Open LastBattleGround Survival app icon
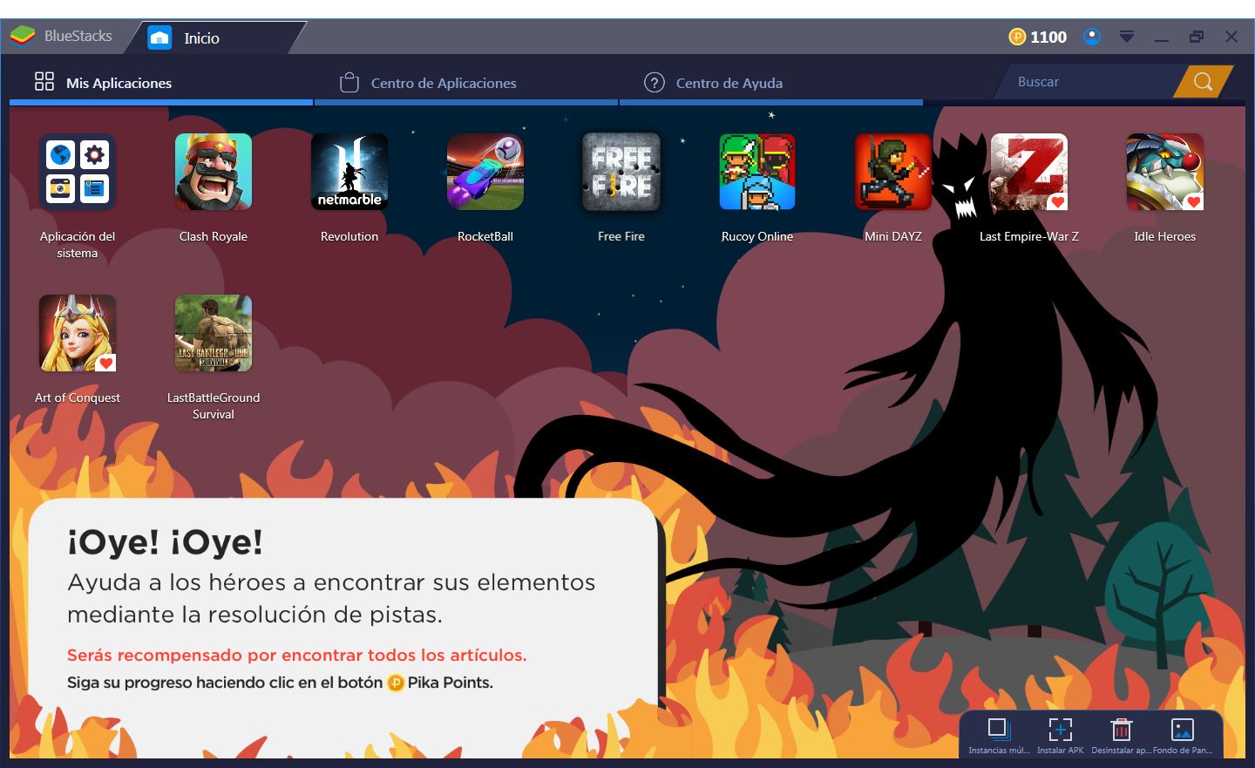Viewport: 1255px width, 768px height. click(x=214, y=333)
